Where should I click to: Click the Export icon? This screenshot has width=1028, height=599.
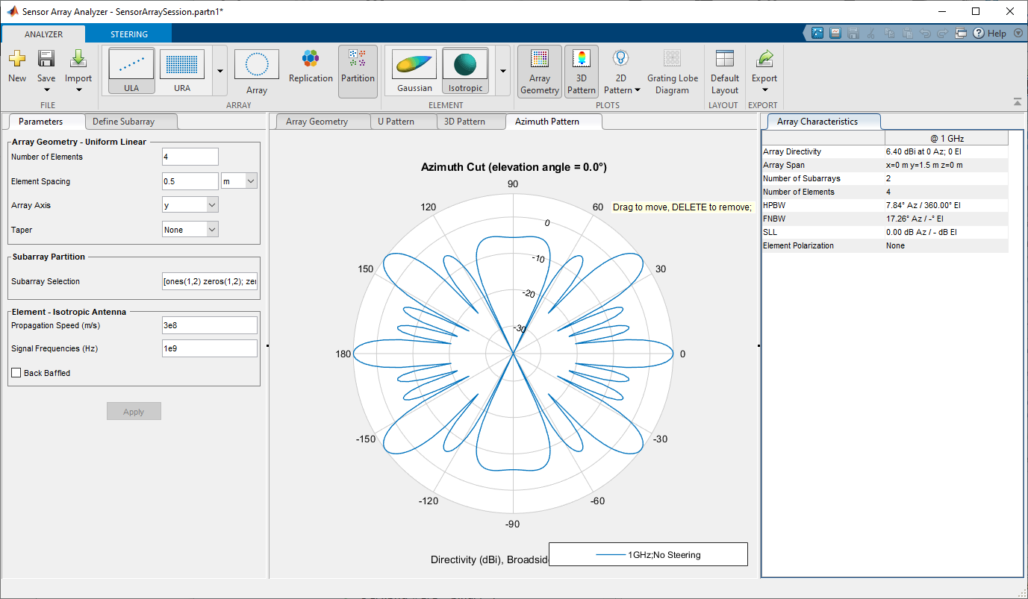[x=764, y=60]
